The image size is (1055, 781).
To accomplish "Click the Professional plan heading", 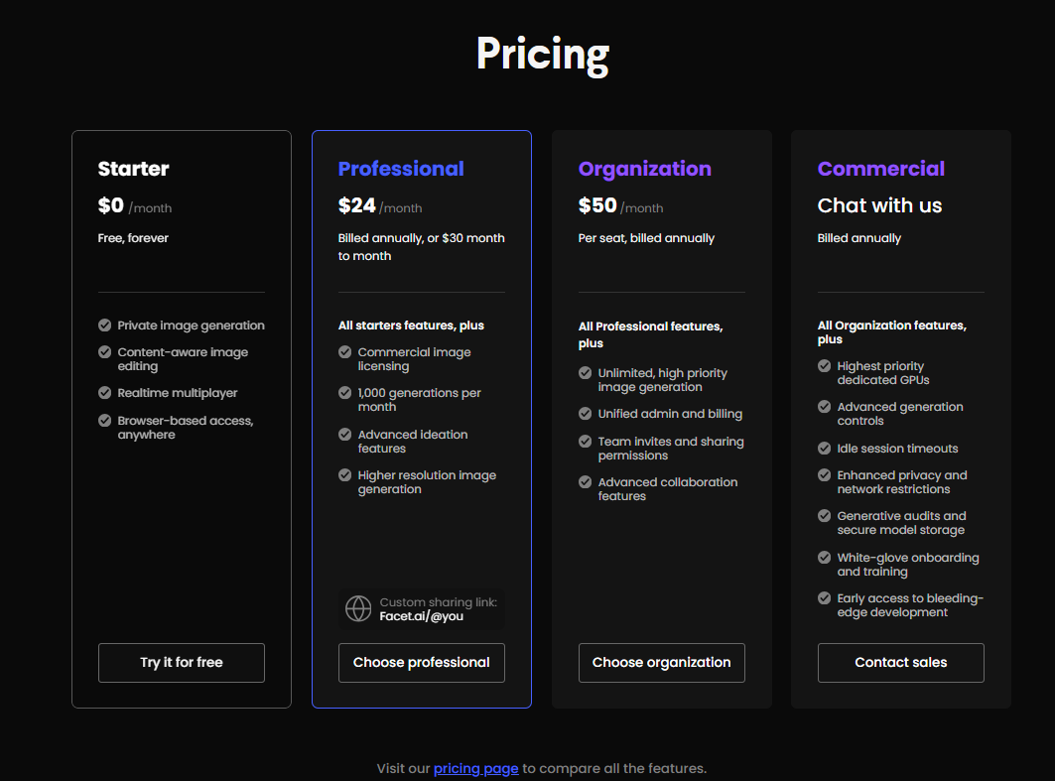I will pos(401,168).
